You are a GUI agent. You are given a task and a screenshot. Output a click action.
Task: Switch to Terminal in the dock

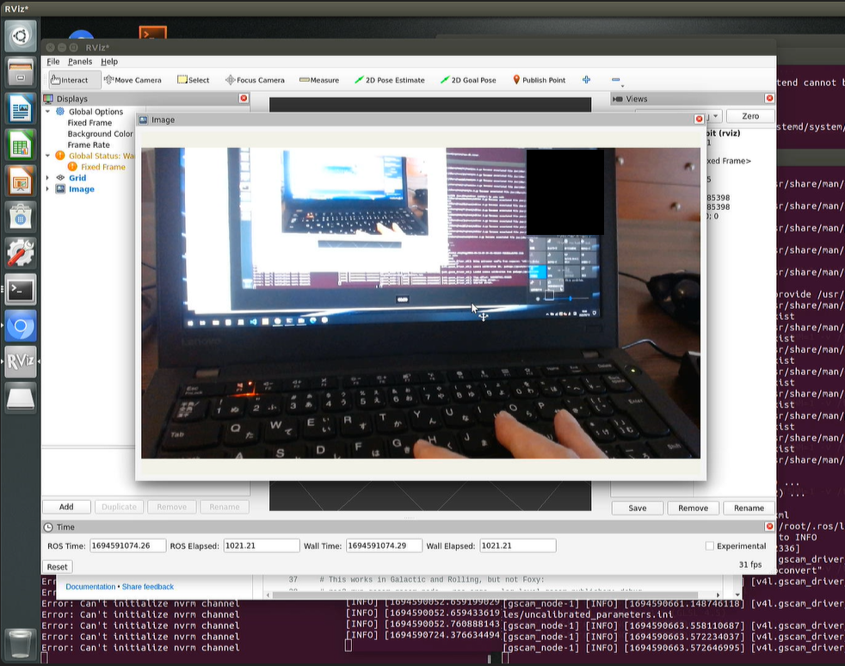tap(21, 289)
